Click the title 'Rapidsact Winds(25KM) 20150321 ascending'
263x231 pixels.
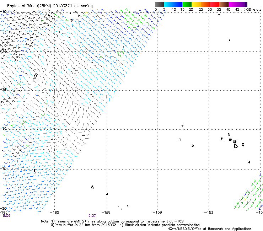point(50,6)
